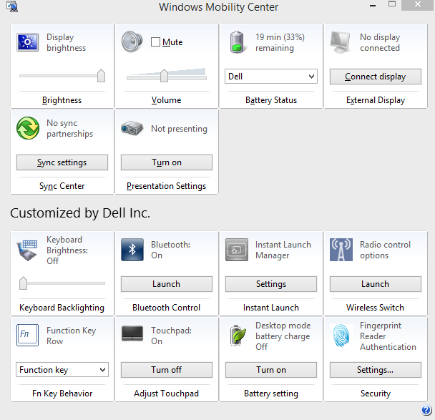435x420 pixels.
Task: Click the 'Wireless Switch' label
Action: click(376, 308)
